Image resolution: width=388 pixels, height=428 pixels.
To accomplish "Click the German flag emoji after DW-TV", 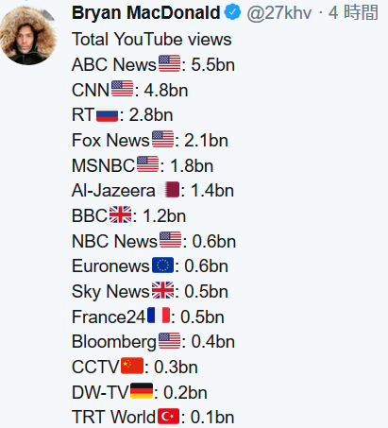I will click(142, 391).
